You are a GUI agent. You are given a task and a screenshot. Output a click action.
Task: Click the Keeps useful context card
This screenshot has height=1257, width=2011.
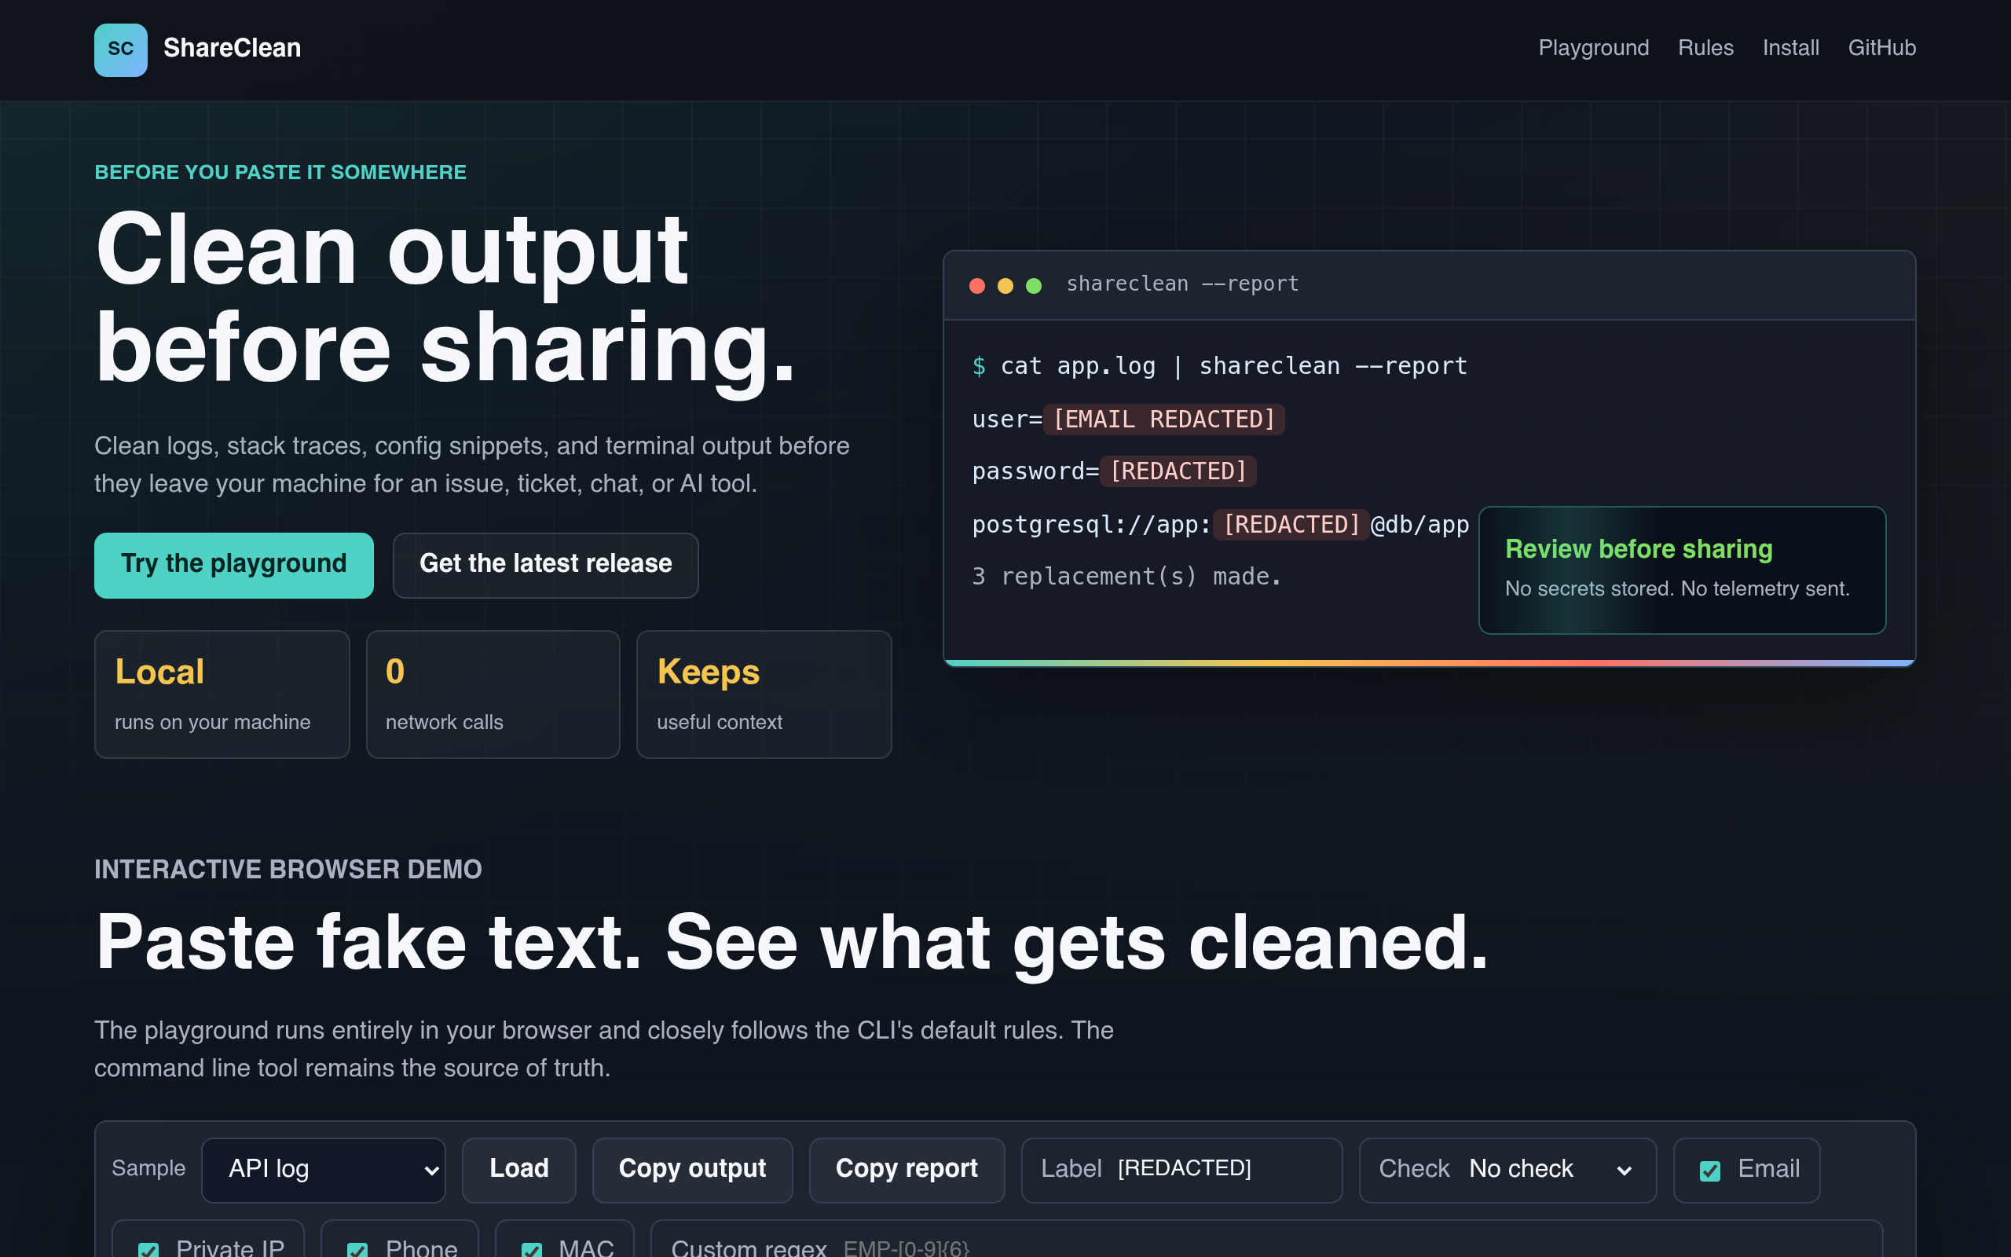point(764,694)
